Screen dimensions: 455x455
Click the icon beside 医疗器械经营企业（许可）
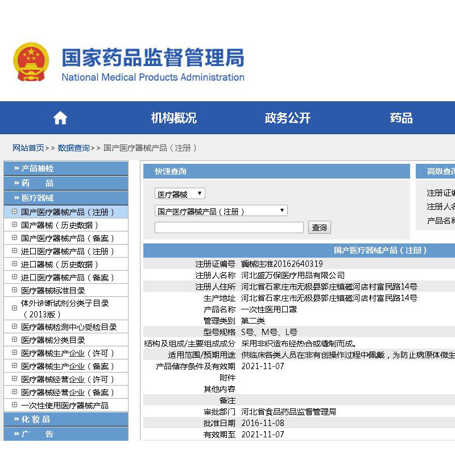[14, 379]
